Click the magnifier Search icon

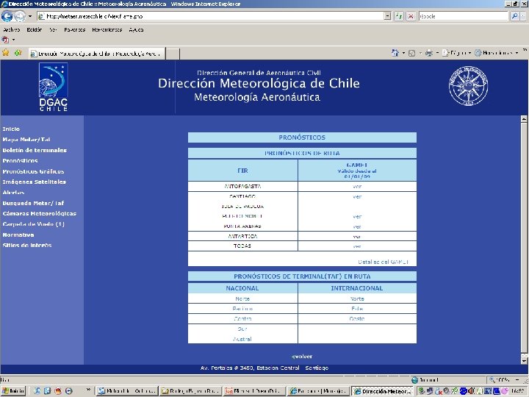tap(514, 16)
